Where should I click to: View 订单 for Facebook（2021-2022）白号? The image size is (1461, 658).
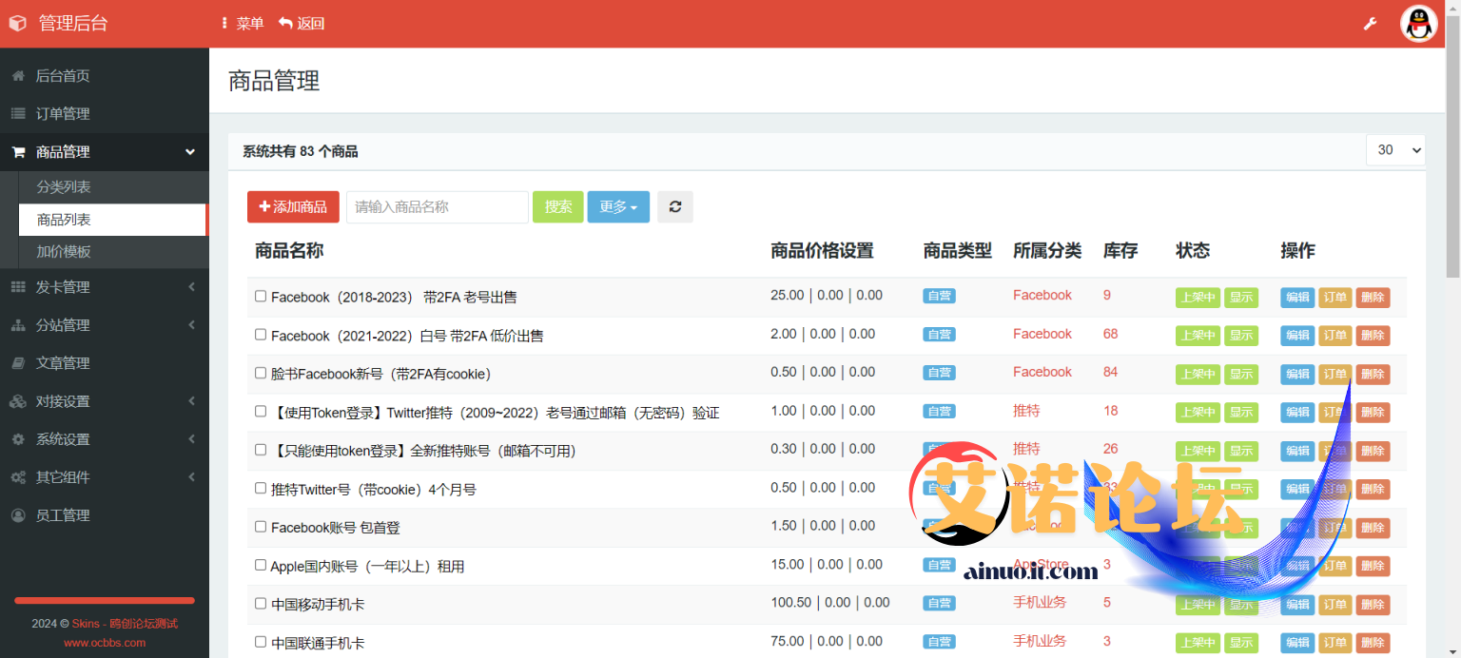(x=1335, y=336)
